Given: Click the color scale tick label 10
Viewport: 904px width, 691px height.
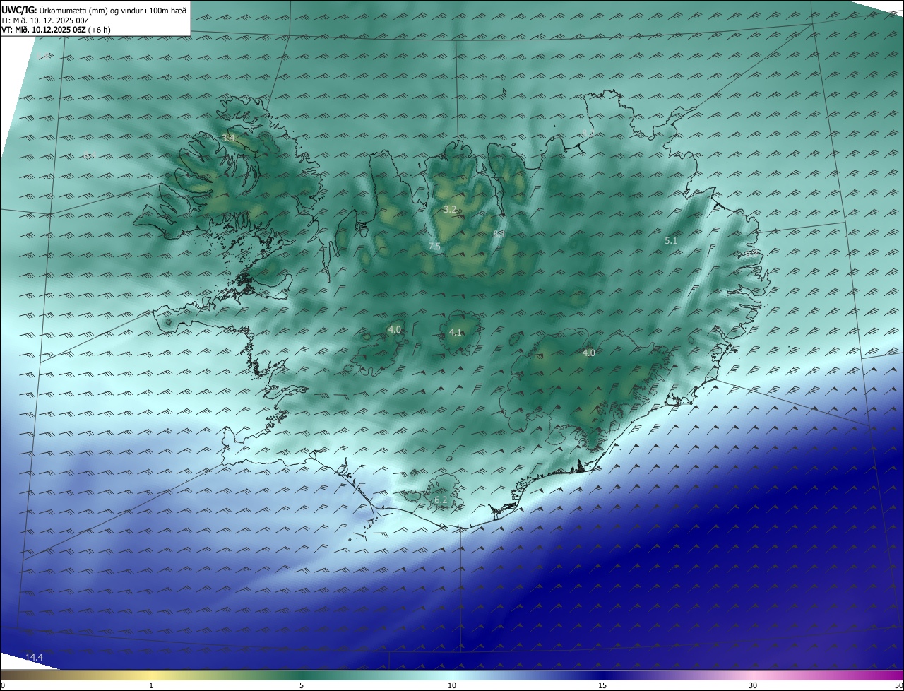Looking at the screenshot, I should tap(452, 685).
